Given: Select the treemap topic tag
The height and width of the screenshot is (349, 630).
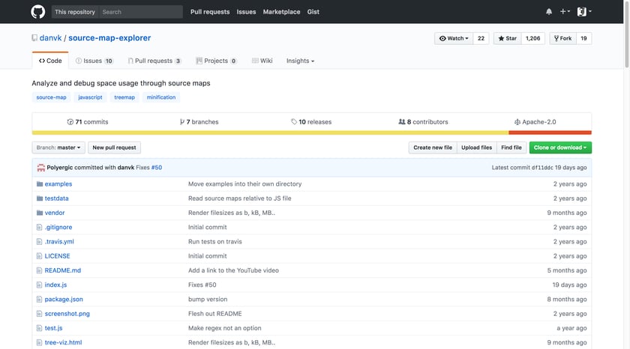Looking at the screenshot, I should [x=124, y=97].
